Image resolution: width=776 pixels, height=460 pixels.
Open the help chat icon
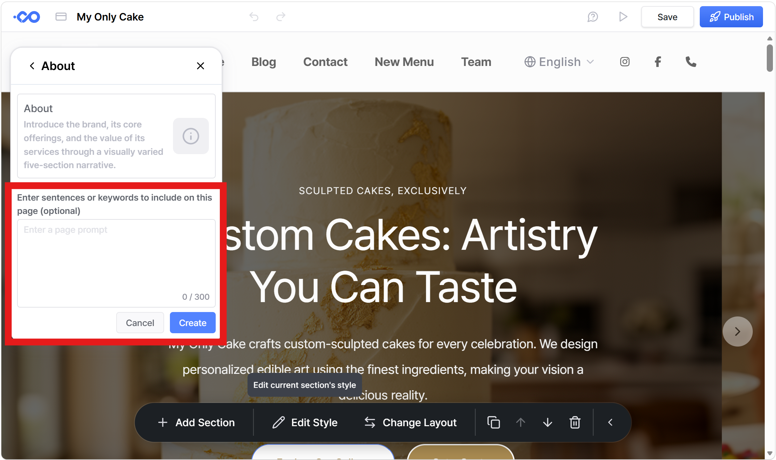[x=592, y=17]
